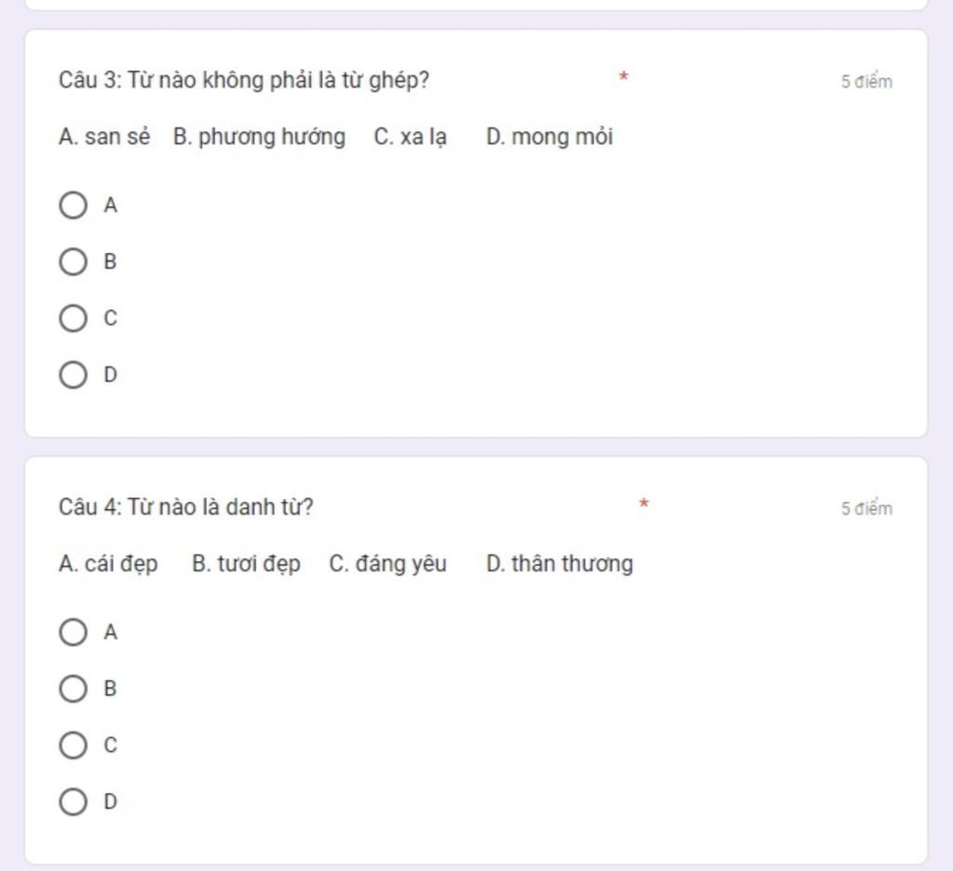Select option A for Câu 4
Screen dimensions: 953x871
[73, 632]
